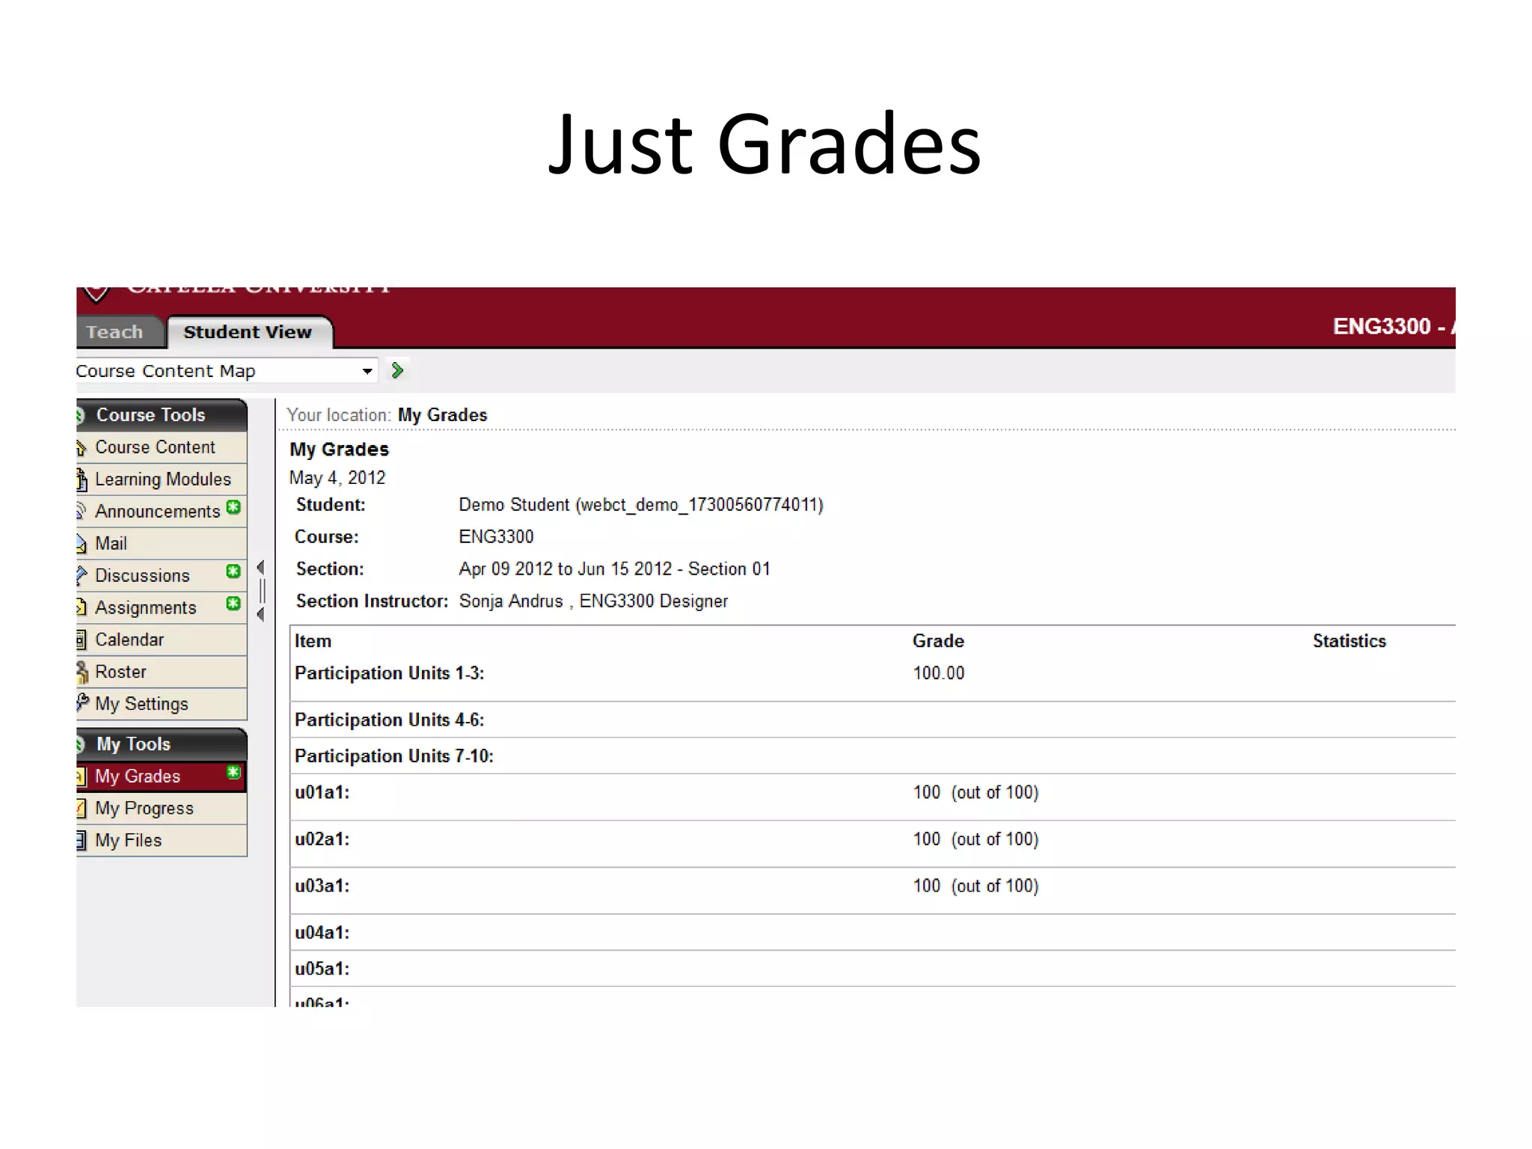Click the green Go arrow next to Course Content Map
Image resolution: width=1532 pixels, height=1149 pixels.
[x=398, y=370]
